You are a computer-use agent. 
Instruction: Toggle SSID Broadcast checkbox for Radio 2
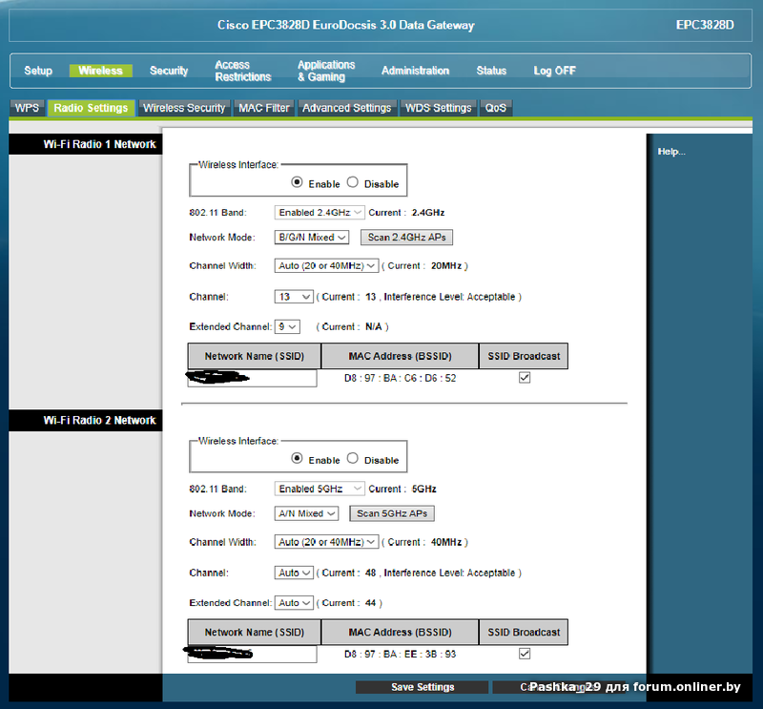click(524, 654)
